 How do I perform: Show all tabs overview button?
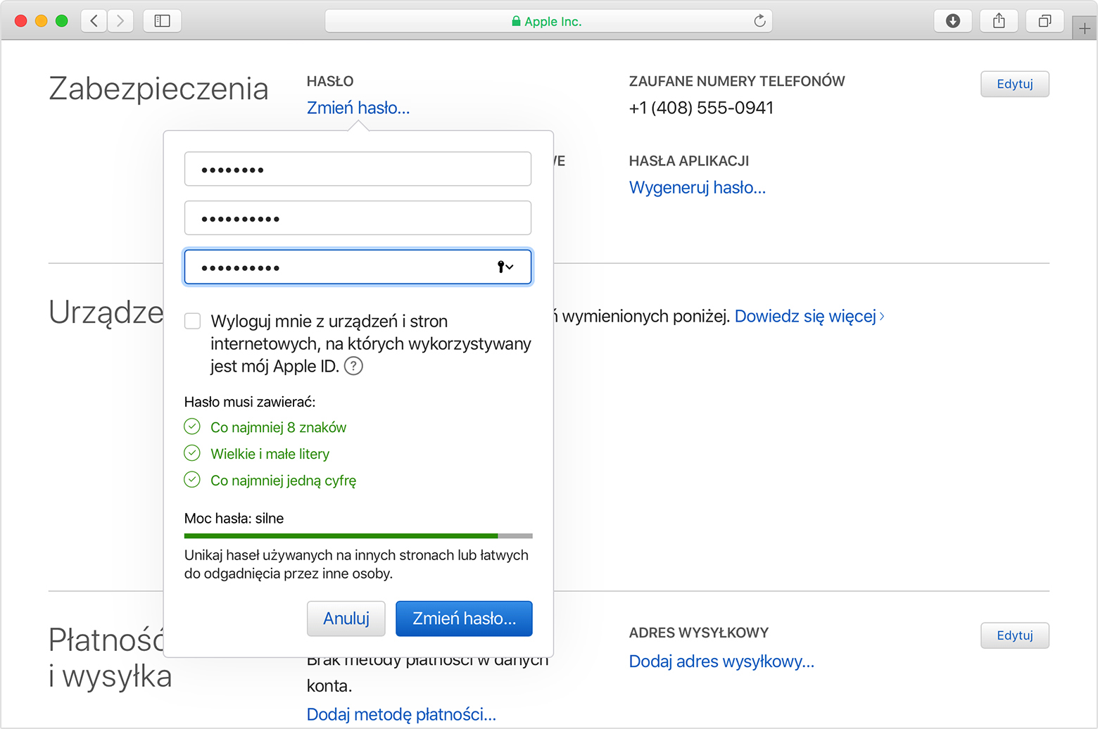tap(1045, 21)
